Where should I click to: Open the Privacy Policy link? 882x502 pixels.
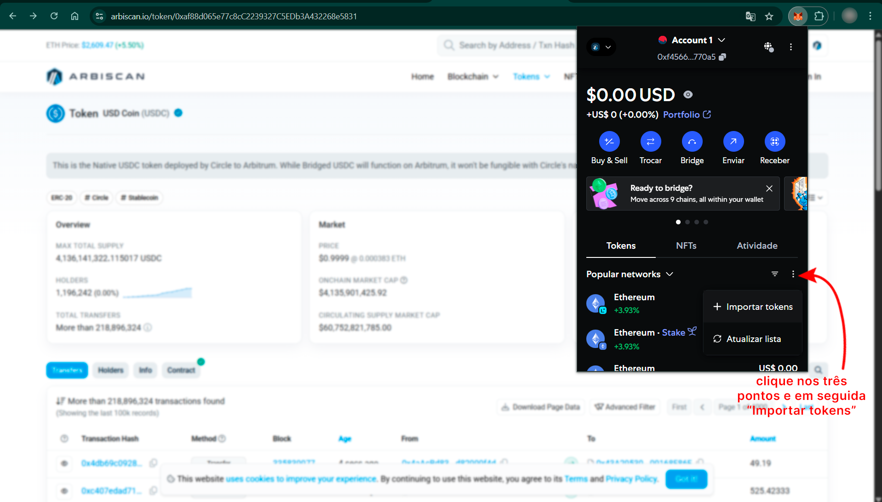tap(631, 479)
